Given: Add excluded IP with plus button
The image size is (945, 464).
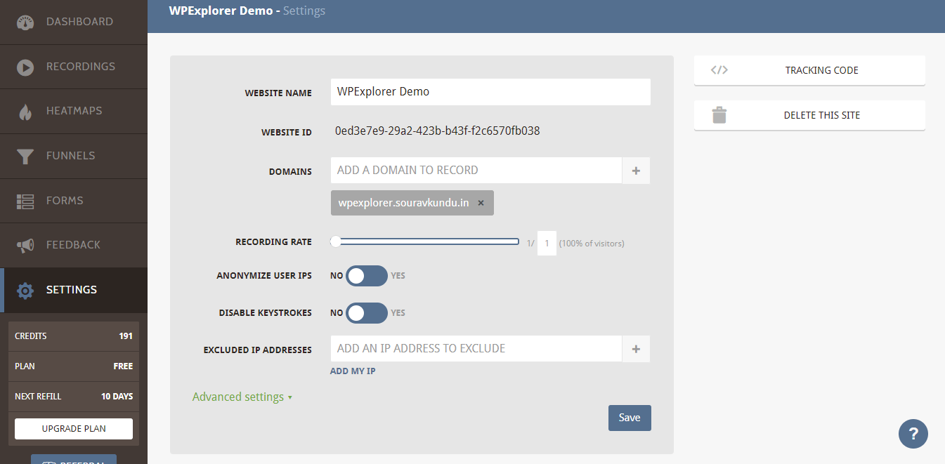Looking at the screenshot, I should (636, 349).
